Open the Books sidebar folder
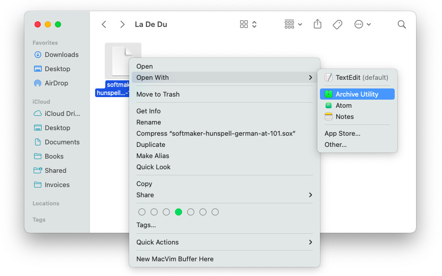The width and height of the screenshot is (442, 276). tap(49, 156)
